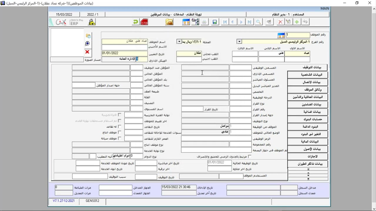Select the بيانات اضافية tab

(x=307, y=112)
